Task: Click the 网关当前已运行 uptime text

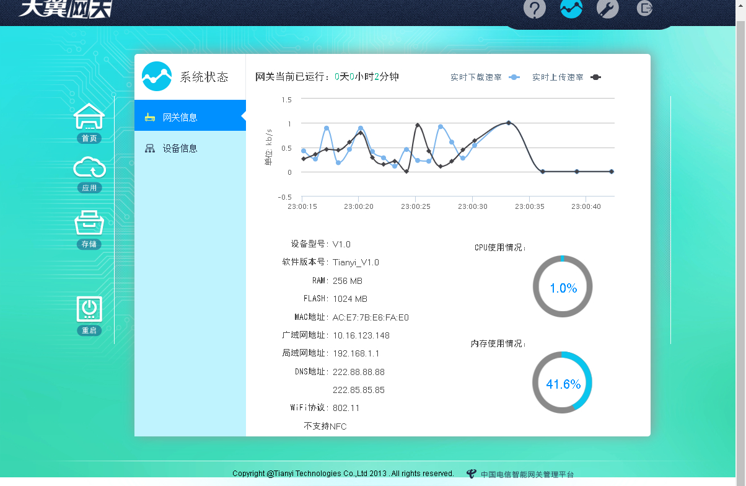Action: pyautogui.click(x=327, y=77)
